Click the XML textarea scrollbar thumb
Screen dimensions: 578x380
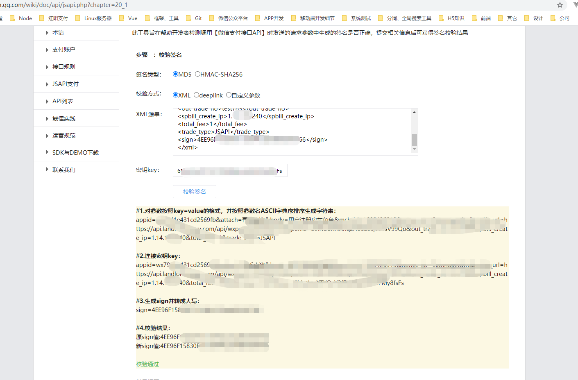(414, 140)
